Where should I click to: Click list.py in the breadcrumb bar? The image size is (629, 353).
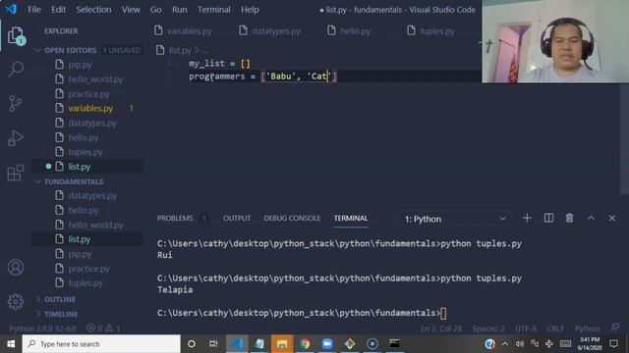(x=179, y=50)
